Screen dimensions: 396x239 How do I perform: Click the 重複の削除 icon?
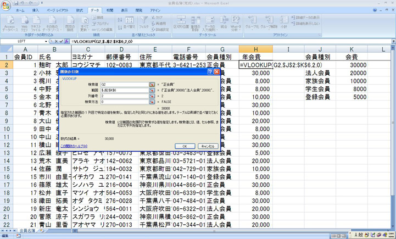click(x=195, y=23)
